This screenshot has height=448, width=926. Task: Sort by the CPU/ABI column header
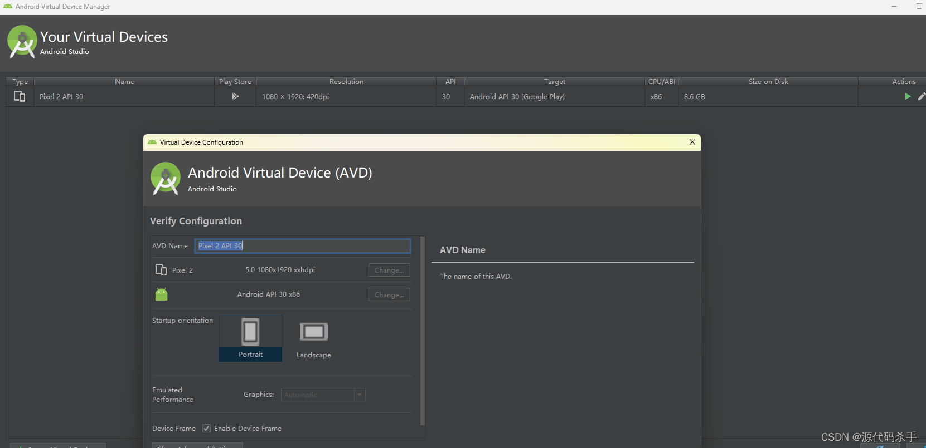[x=662, y=81]
